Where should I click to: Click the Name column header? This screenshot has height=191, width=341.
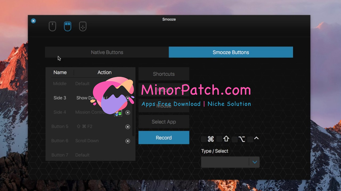pyautogui.click(x=60, y=72)
